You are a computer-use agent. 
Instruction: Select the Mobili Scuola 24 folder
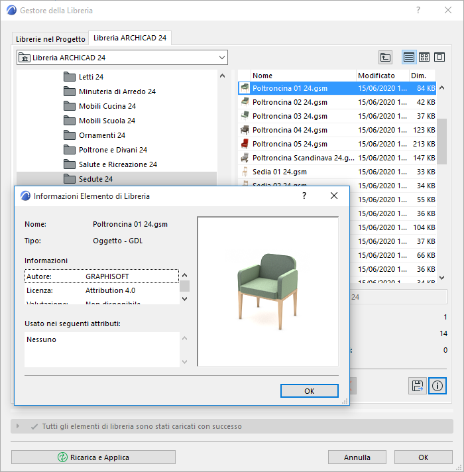pyautogui.click(x=107, y=121)
